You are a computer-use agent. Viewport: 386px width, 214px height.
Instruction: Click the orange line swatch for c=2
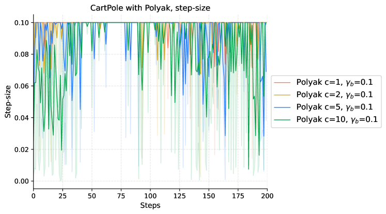pos(282,95)
